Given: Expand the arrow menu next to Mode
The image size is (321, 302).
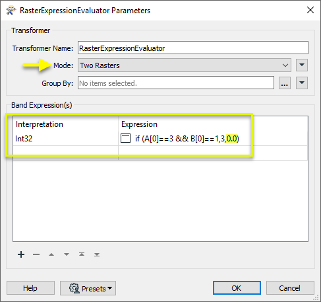Looking at the screenshot, I should click(x=302, y=65).
